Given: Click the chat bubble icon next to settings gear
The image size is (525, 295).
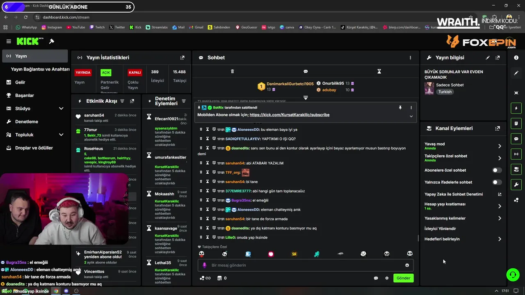Looking at the screenshot, I should tap(376, 278).
